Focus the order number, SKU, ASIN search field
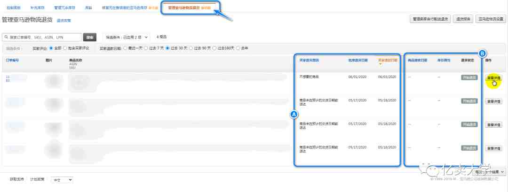Viewport: 508px width, 192px height. 42,37
